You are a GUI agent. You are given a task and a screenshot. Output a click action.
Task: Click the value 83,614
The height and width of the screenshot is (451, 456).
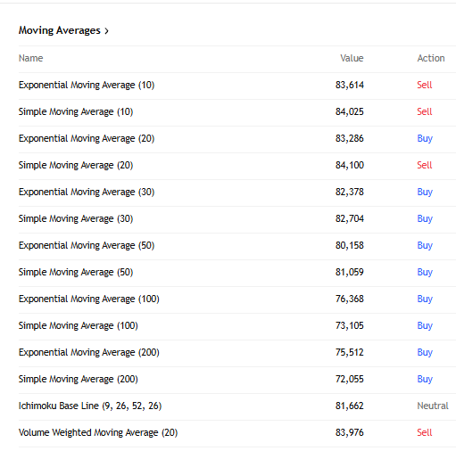[350, 85]
